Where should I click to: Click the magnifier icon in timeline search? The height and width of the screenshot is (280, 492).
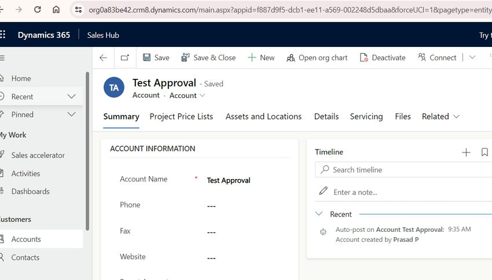pyautogui.click(x=325, y=169)
